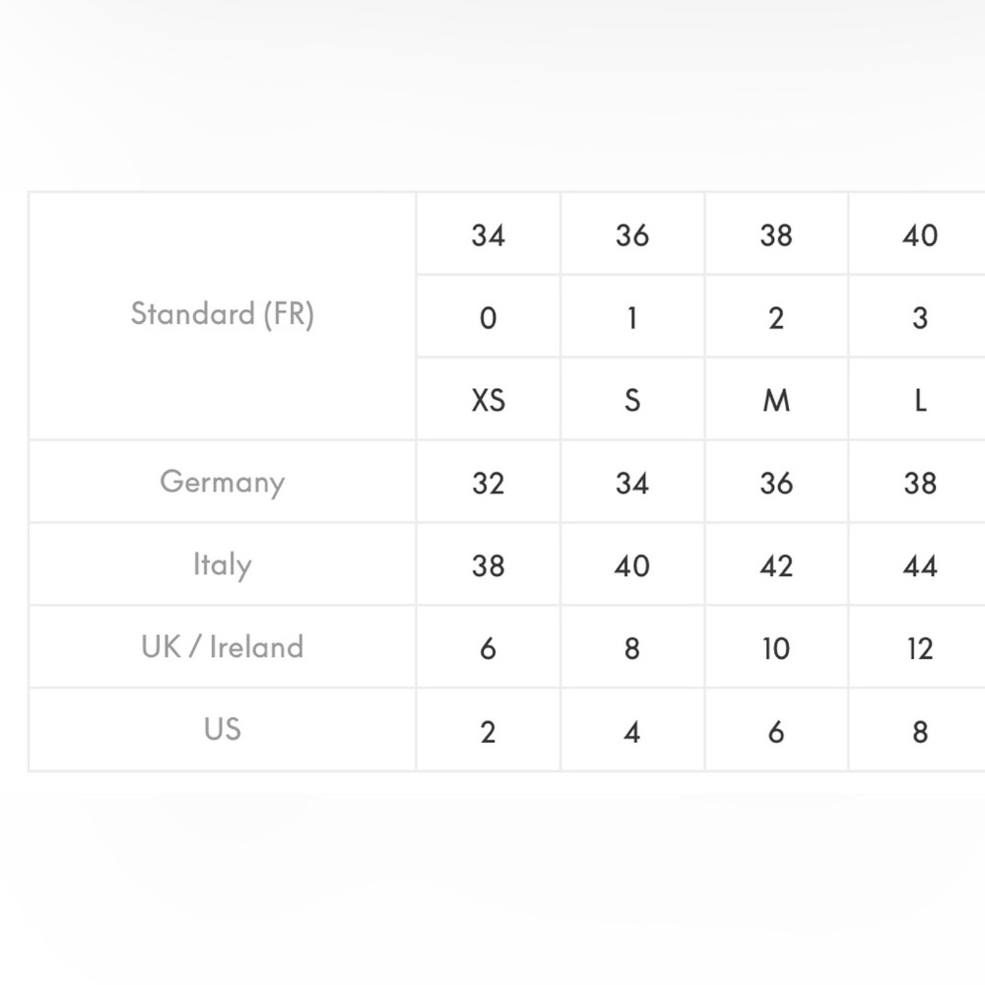Click the Standard (FR) row label
Image resolution: width=985 pixels, height=985 pixels.
click(222, 314)
